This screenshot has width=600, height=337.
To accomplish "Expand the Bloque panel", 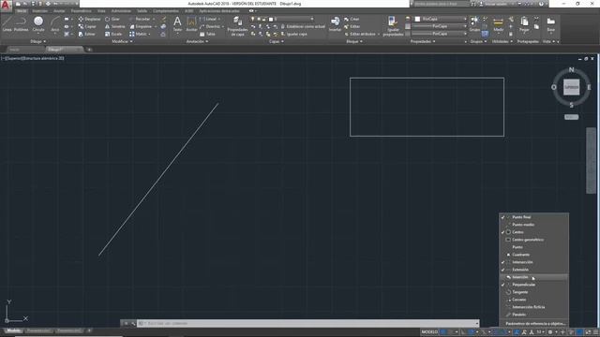I will pyautogui.click(x=354, y=41).
